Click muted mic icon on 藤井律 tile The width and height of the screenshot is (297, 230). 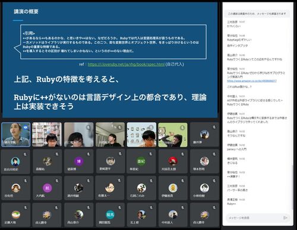(214, 127)
